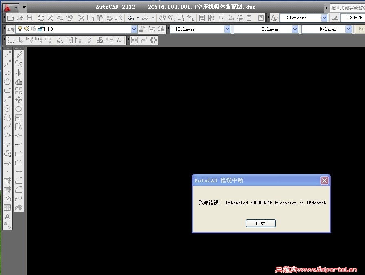Toggle layer 0 on/off light bulb

(20, 29)
